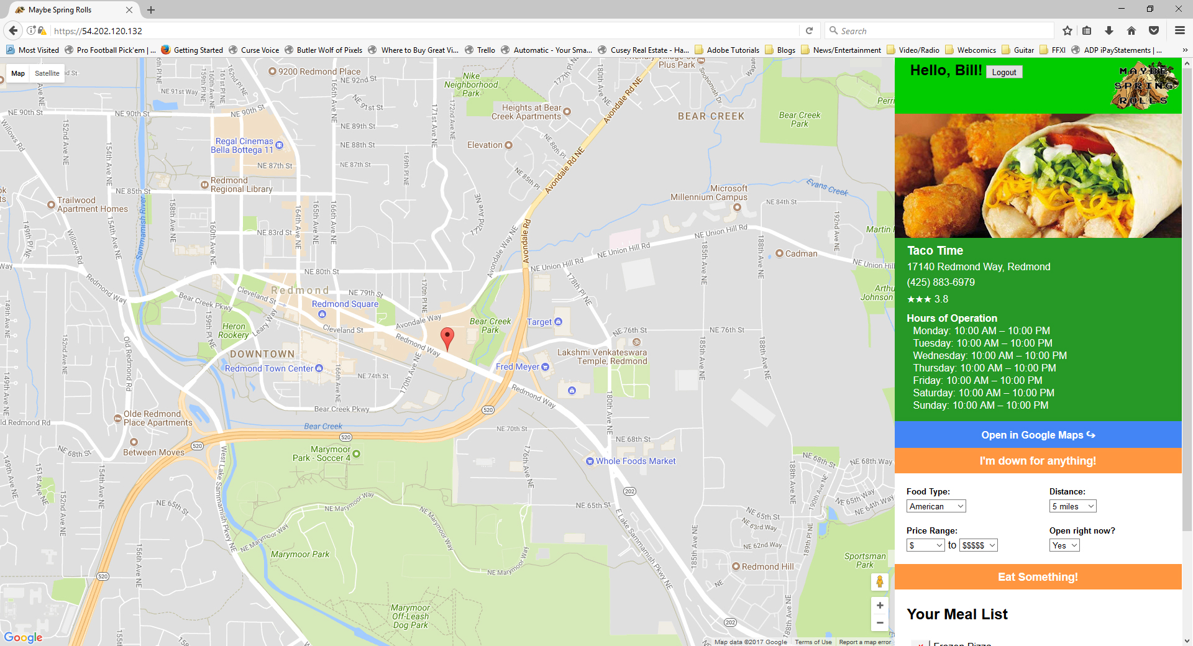This screenshot has width=1193, height=646.
Task: Open the Pro Football Pick'em bookmark
Action: point(109,50)
